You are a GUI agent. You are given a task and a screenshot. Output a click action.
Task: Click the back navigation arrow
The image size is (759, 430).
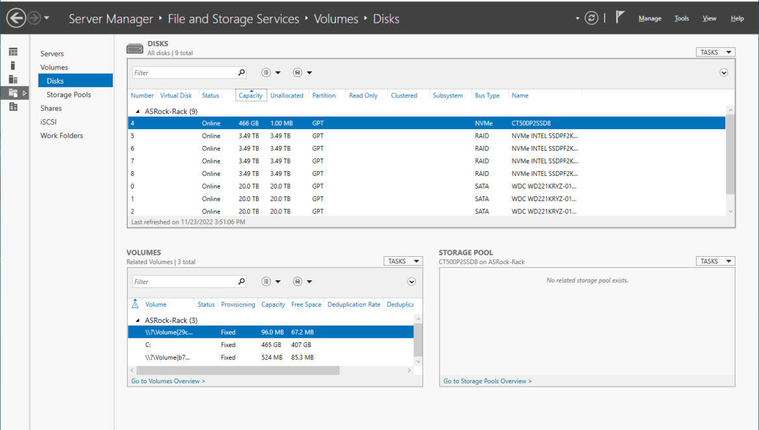(x=16, y=18)
